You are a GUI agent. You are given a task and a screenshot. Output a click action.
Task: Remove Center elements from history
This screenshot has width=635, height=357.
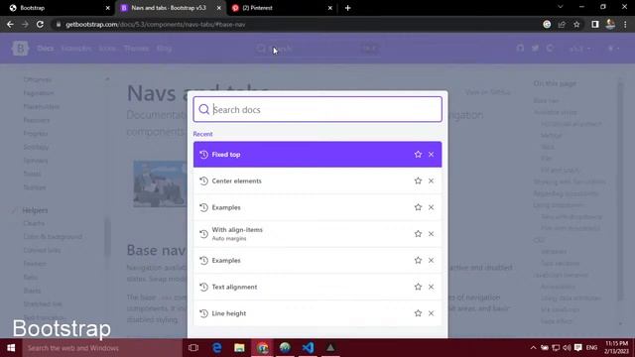pos(431,180)
